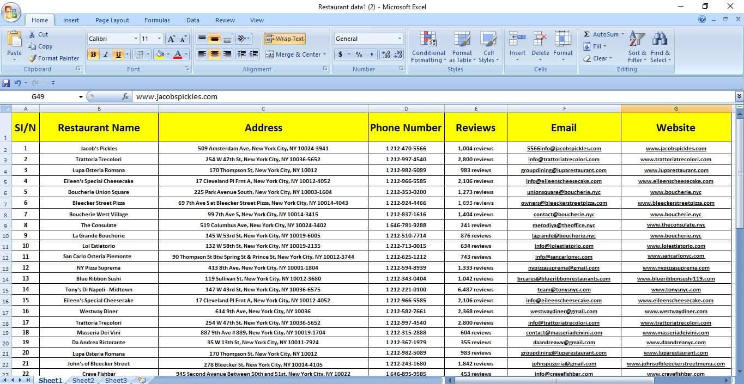Open the font name dropdown Calibri
The image size is (744, 384).
point(136,39)
